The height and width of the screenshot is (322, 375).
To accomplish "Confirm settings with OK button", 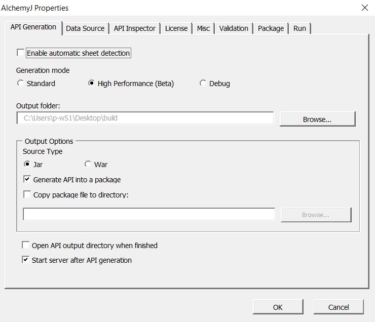I will tap(278, 307).
